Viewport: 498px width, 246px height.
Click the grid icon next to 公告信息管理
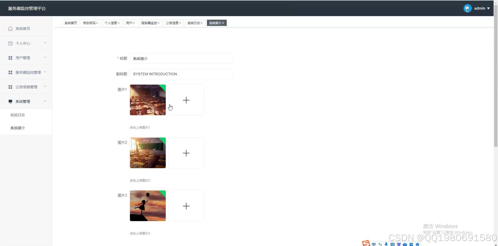[x=10, y=87]
